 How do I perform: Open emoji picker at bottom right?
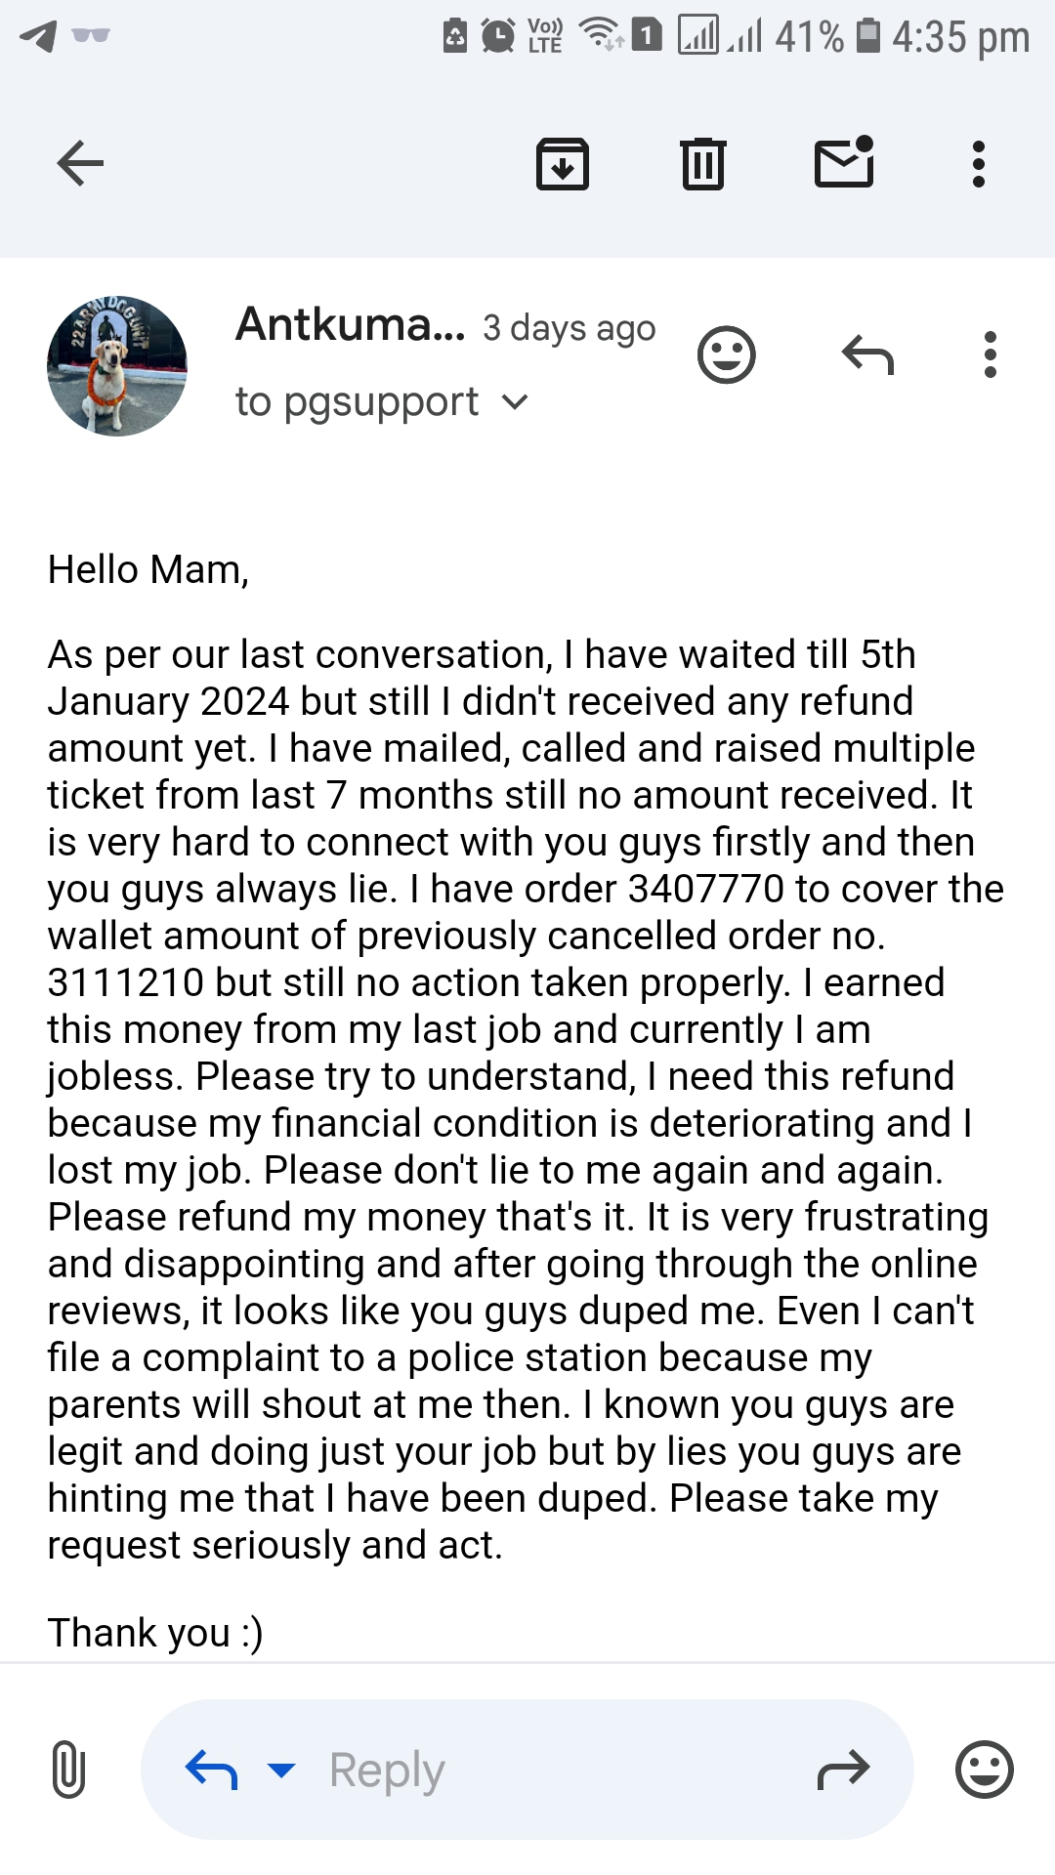[984, 1769]
